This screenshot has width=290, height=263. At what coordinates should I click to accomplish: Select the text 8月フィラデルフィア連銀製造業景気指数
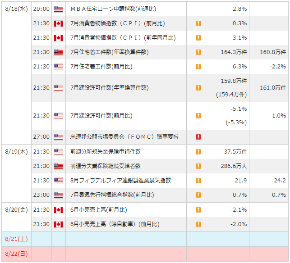point(120,181)
